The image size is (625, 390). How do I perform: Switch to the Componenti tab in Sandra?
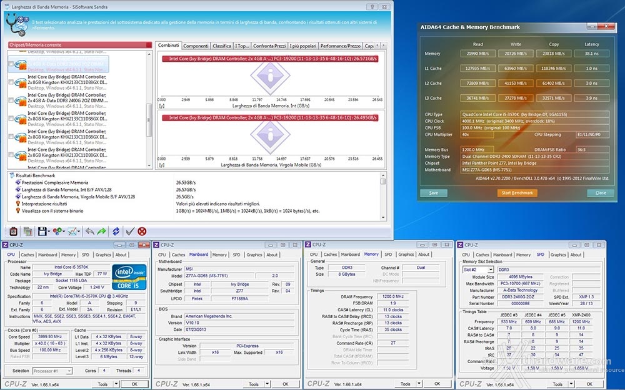pyautogui.click(x=196, y=46)
